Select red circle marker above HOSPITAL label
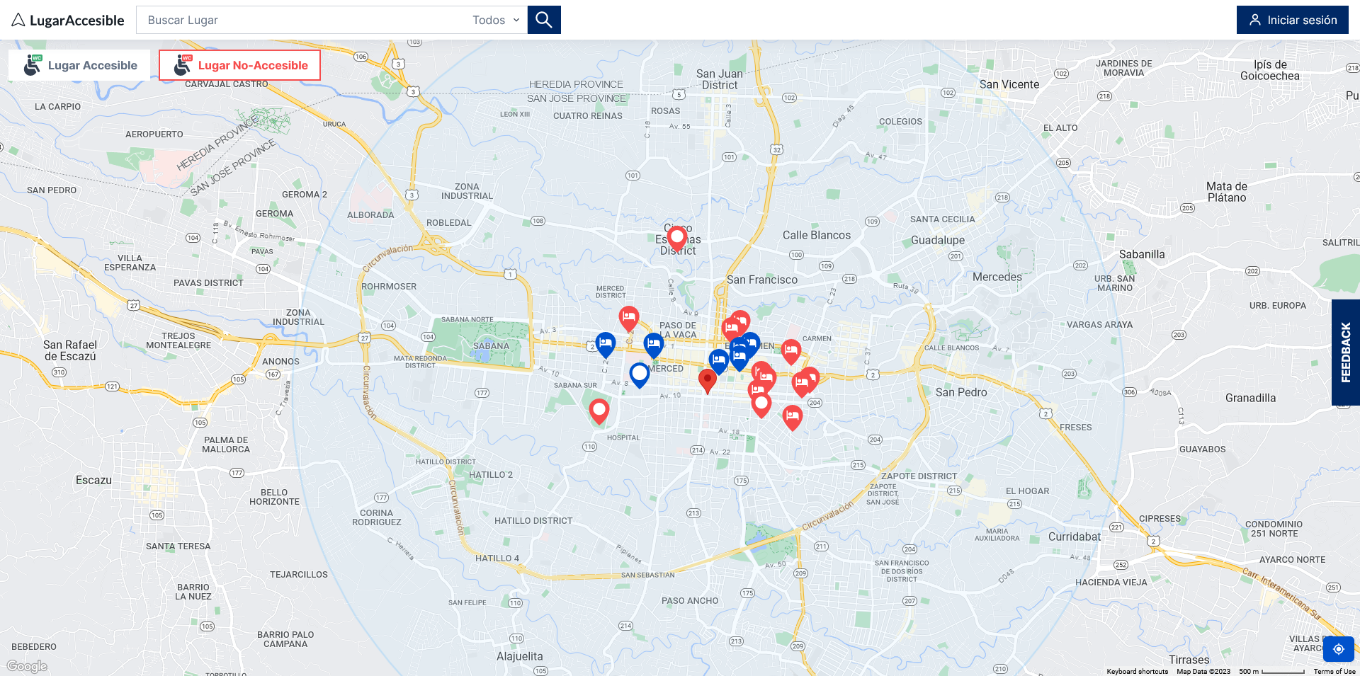 coord(599,411)
